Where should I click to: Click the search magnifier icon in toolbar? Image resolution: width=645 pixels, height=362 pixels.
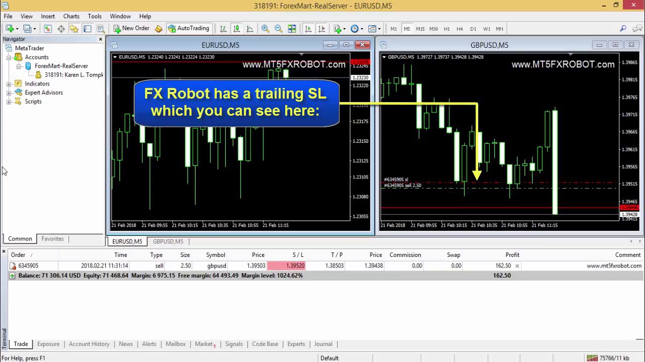pos(623,29)
